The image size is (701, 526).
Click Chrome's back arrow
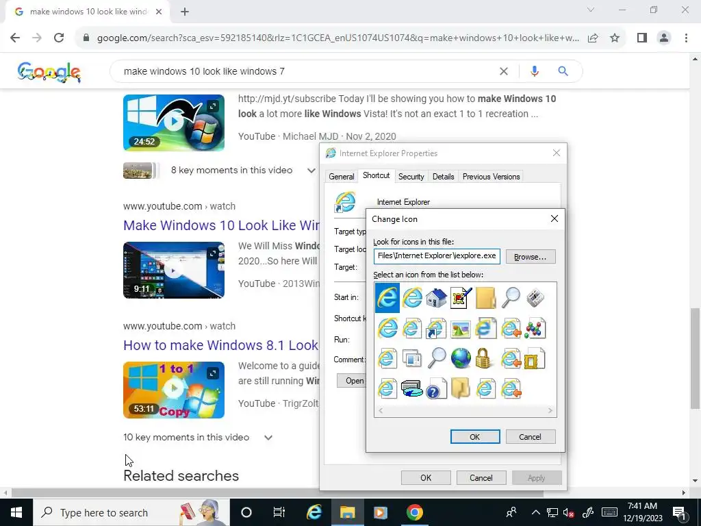point(15,38)
